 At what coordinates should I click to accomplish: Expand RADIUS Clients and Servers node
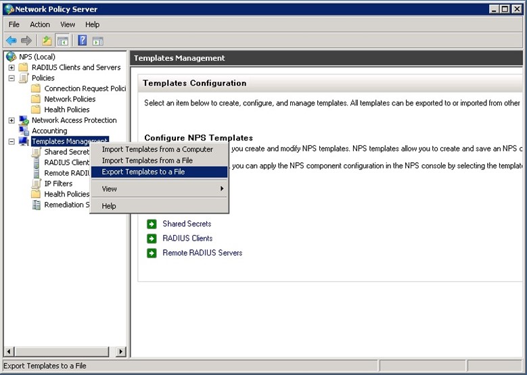(x=12, y=68)
